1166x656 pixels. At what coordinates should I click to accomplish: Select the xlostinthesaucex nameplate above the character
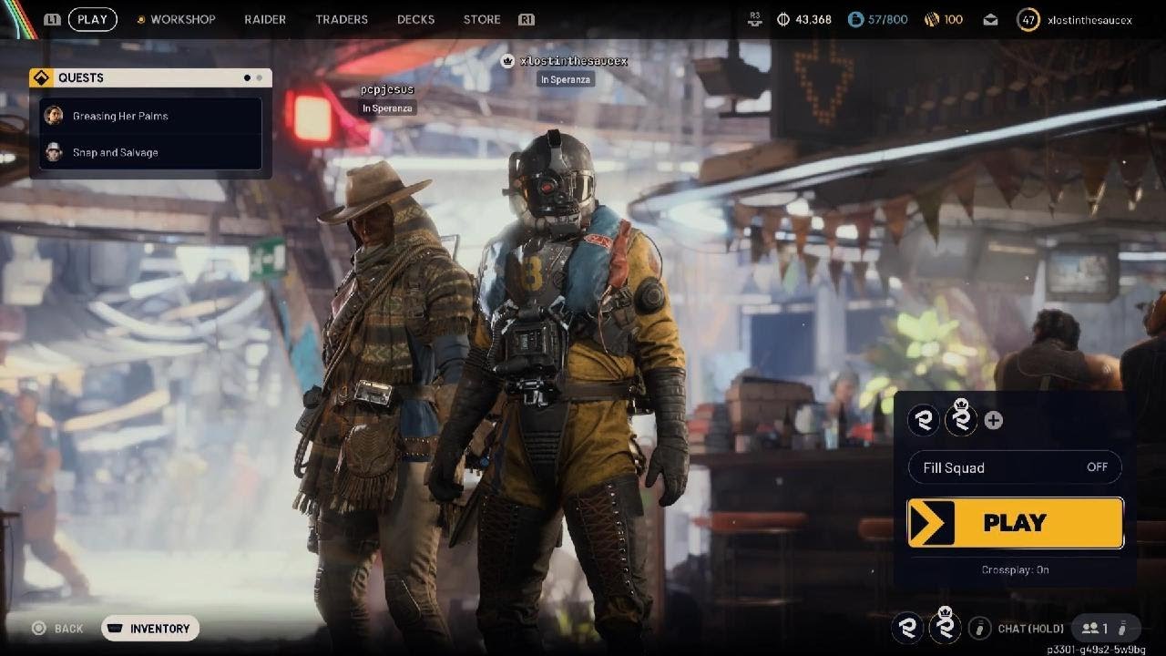573,61
